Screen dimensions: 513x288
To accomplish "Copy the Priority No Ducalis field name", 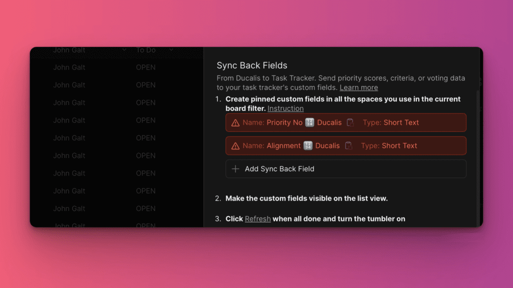I will (350, 122).
